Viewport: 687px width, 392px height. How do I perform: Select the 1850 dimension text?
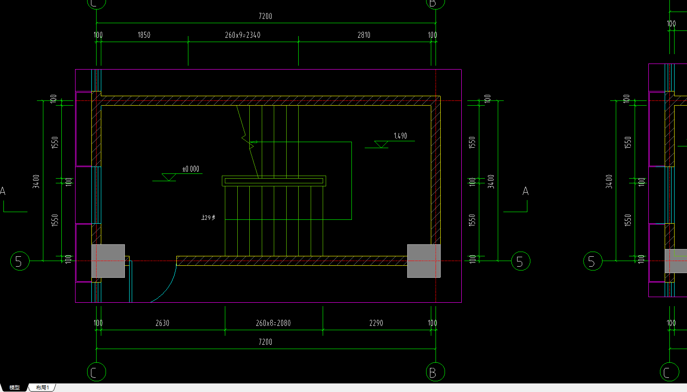click(x=144, y=35)
